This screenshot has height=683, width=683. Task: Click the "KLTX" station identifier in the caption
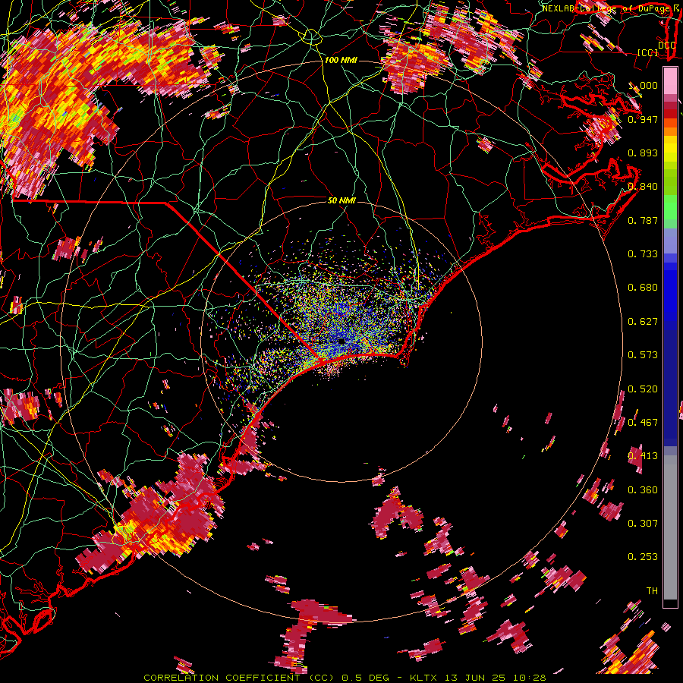coord(425,678)
